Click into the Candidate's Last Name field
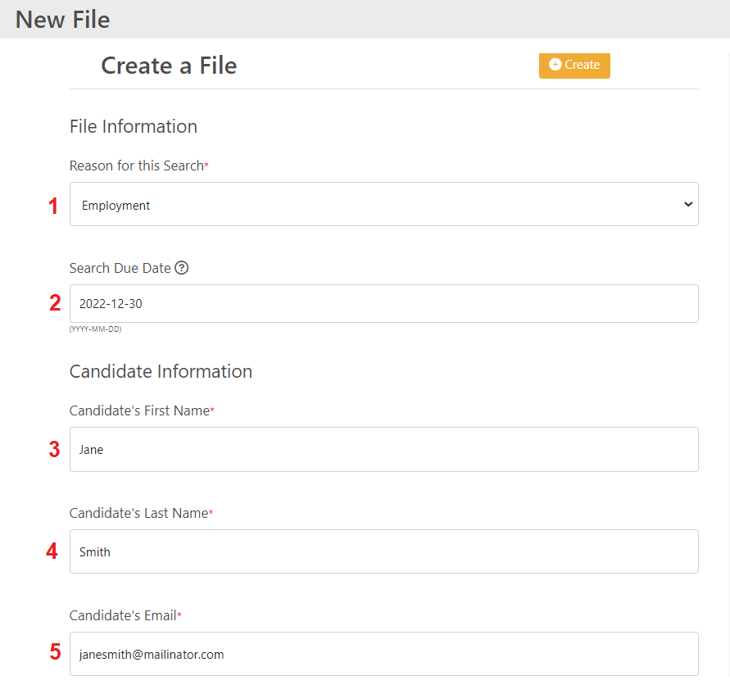 click(x=384, y=551)
